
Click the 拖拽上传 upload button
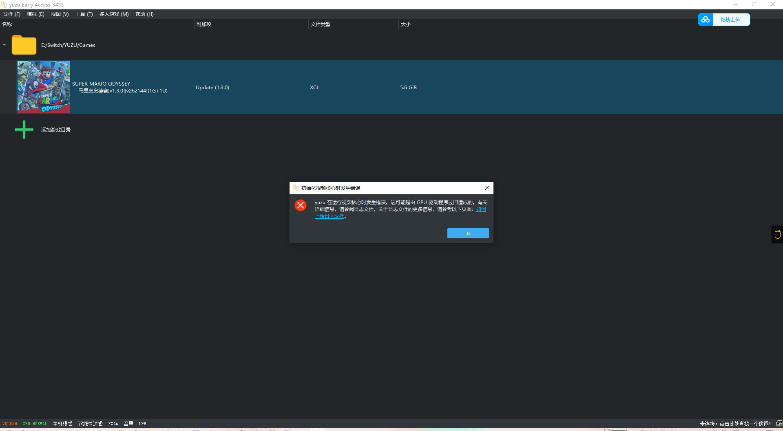(x=730, y=20)
